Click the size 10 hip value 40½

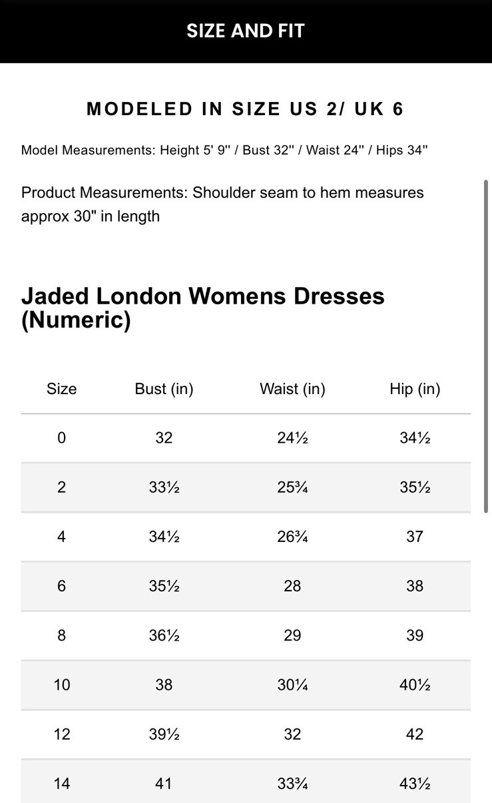[x=415, y=684]
